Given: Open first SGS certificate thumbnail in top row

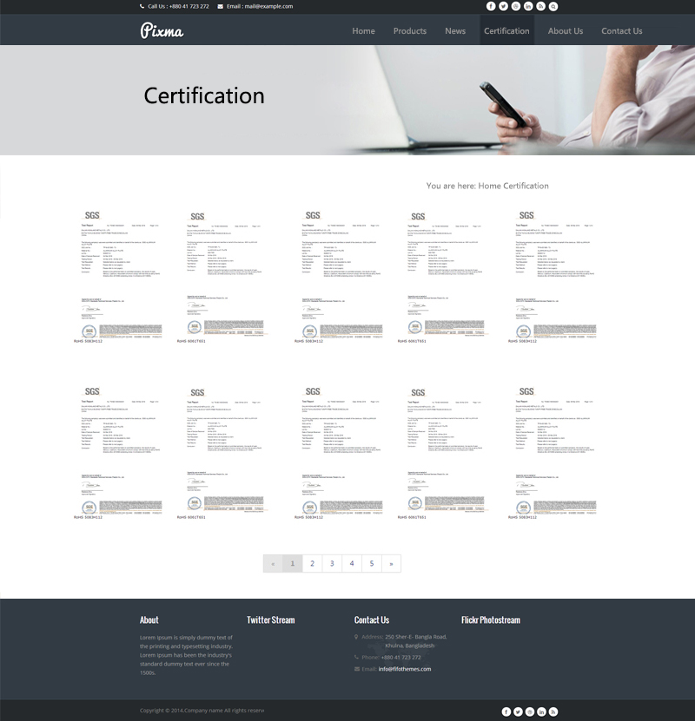Looking at the screenshot, I should [x=118, y=276].
